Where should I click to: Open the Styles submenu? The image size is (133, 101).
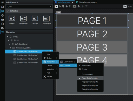click(x=50, y=58)
